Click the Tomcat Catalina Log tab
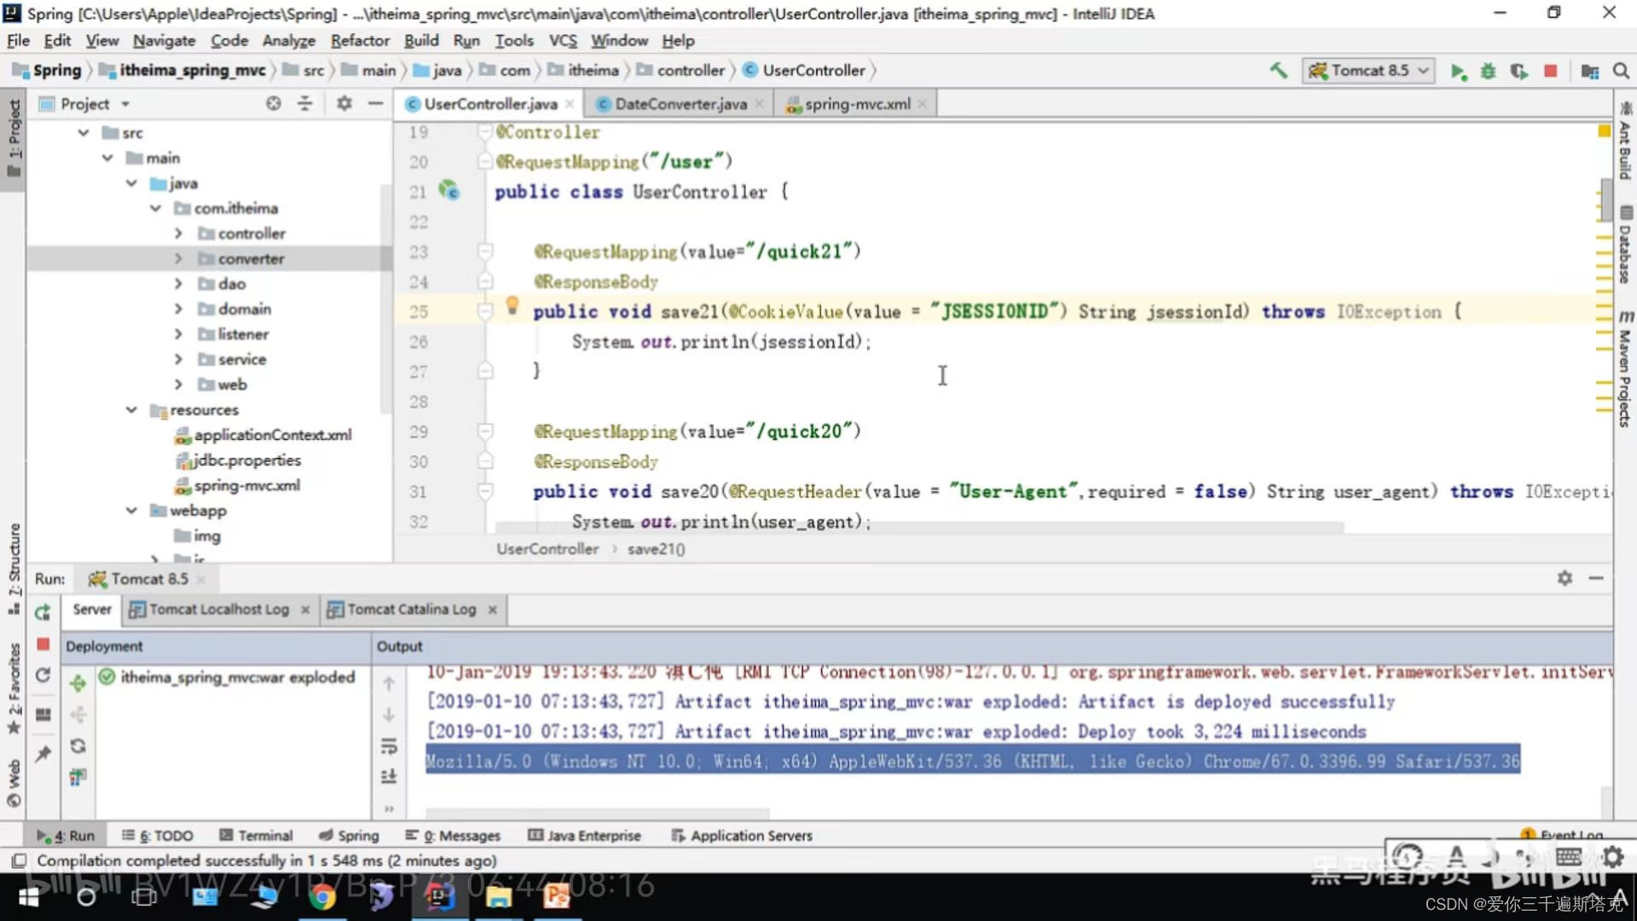The image size is (1637, 921). tap(410, 608)
